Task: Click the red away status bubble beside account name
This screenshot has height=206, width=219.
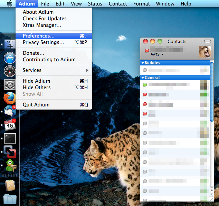Action: (147, 50)
